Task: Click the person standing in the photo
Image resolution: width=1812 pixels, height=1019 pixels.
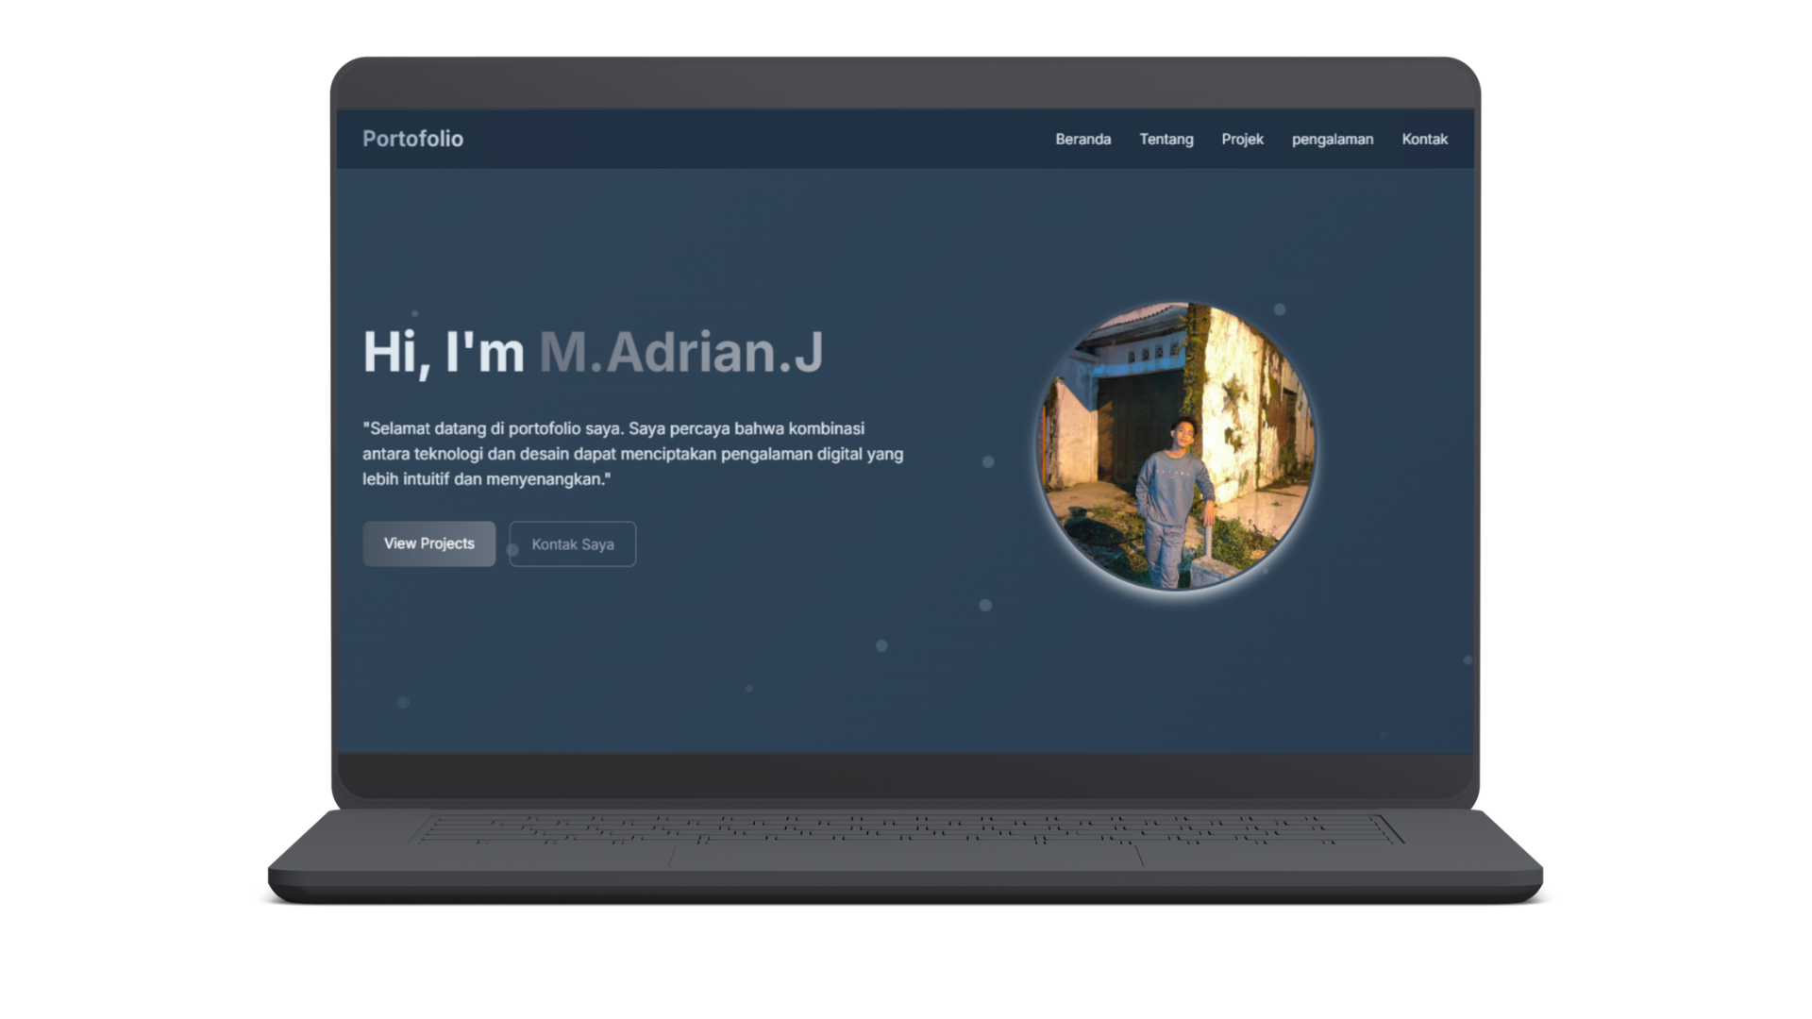Action: click(1170, 491)
